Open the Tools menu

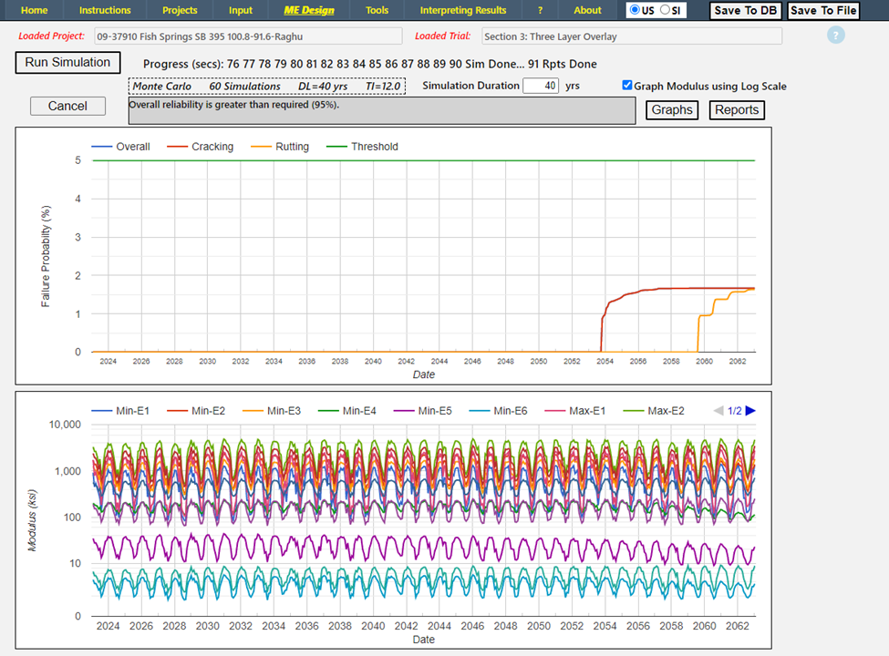coord(377,11)
